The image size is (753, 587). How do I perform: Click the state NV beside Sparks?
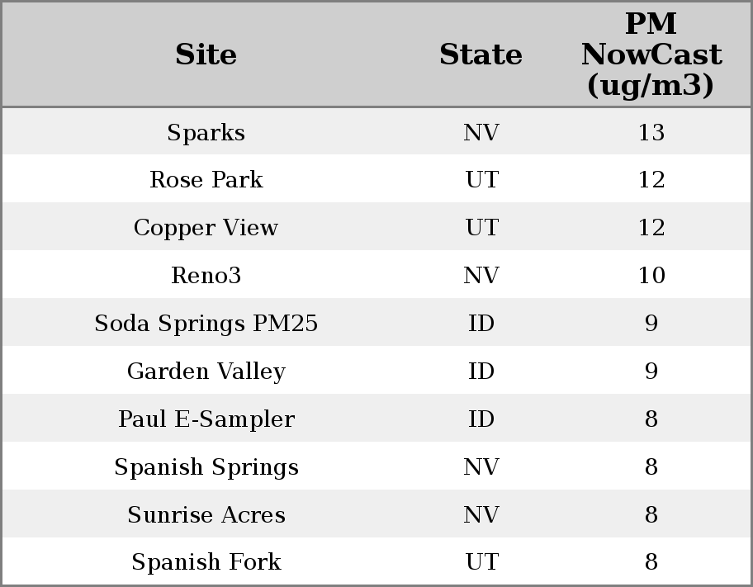click(481, 132)
